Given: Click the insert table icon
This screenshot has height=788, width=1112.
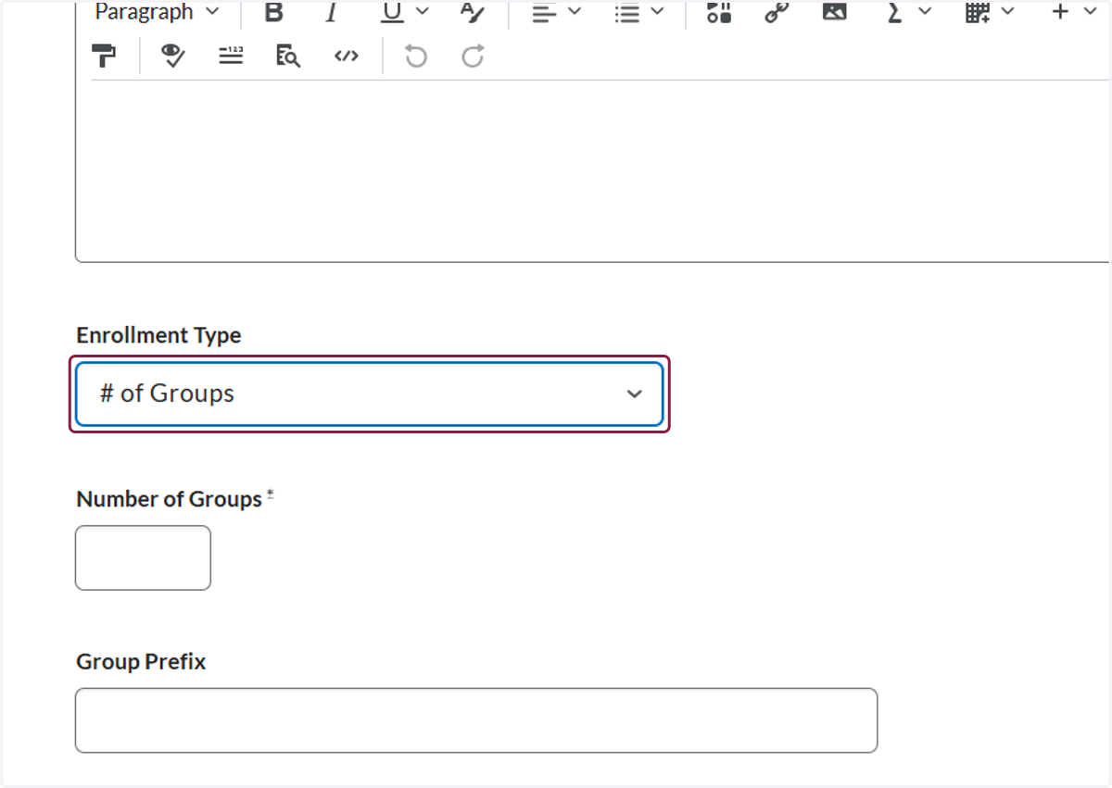Looking at the screenshot, I should (x=978, y=12).
